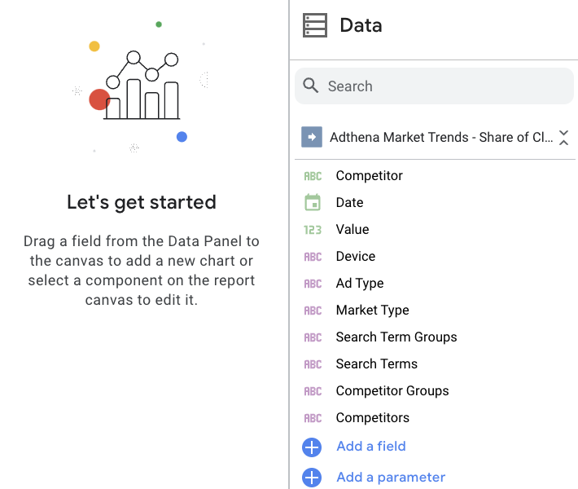This screenshot has height=489, width=578.
Task: Select the Market Type field
Action: coord(372,311)
